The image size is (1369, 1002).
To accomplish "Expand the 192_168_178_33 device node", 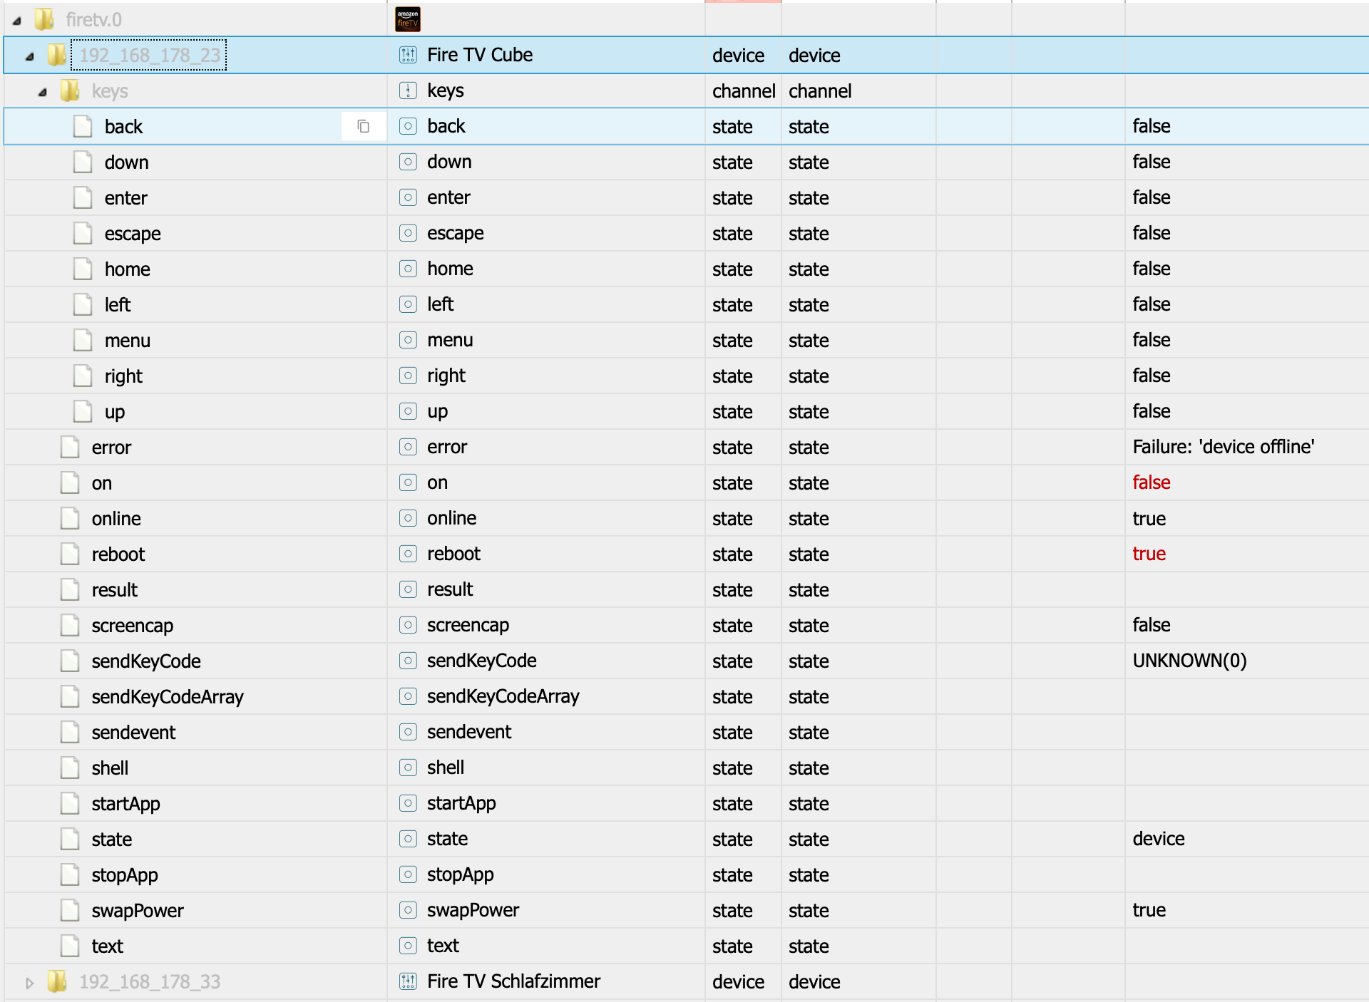I will [x=30, y=983].
